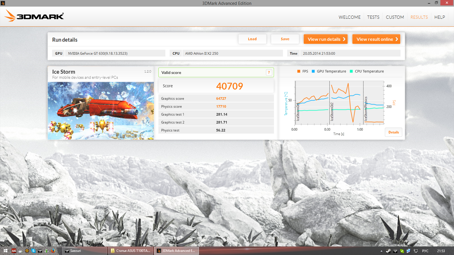Click the Graphics test 2 value 281.71
Viewport: 454px width, 255px height.
click(x=222, y=122)
